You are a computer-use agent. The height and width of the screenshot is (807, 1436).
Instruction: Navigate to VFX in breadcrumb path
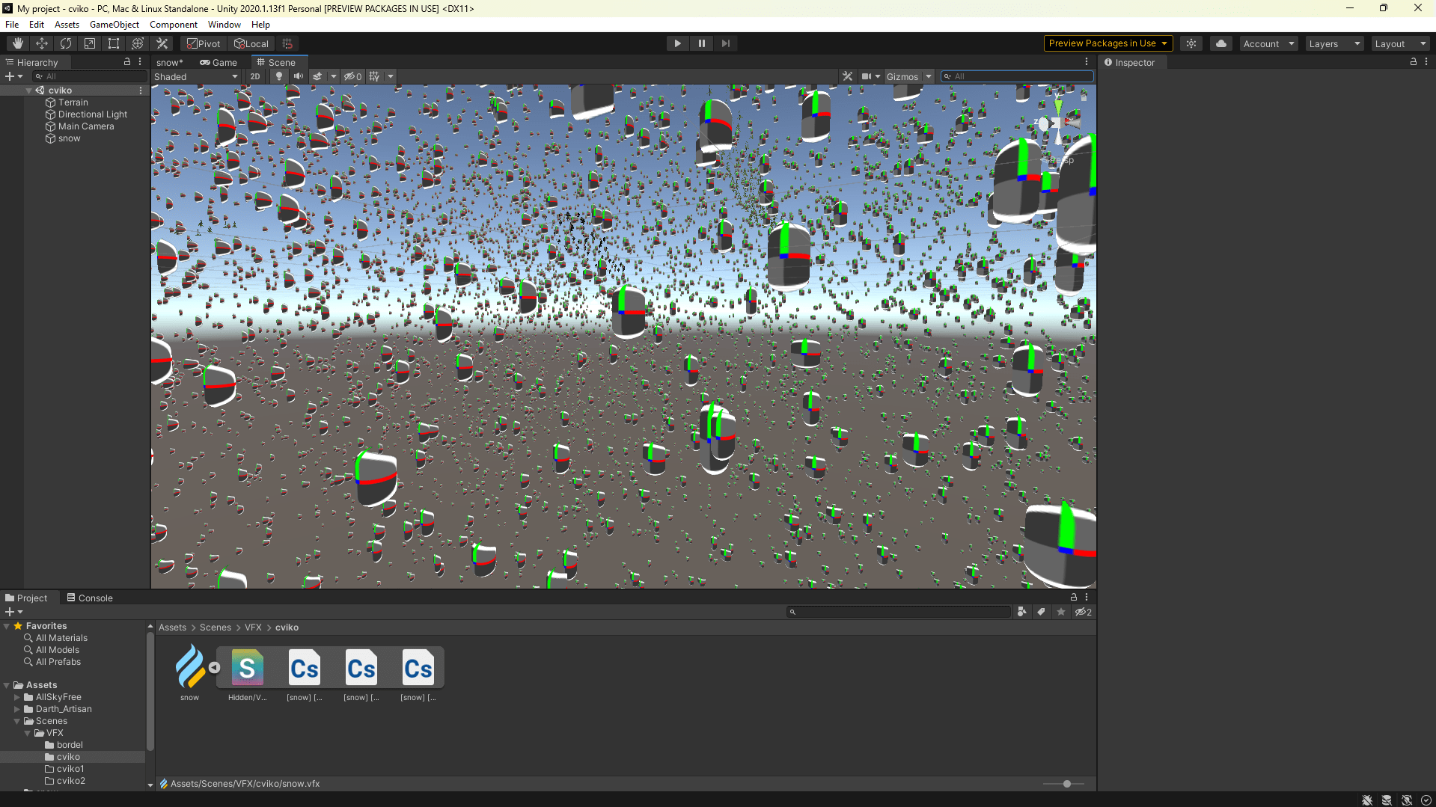coord(253,628)
